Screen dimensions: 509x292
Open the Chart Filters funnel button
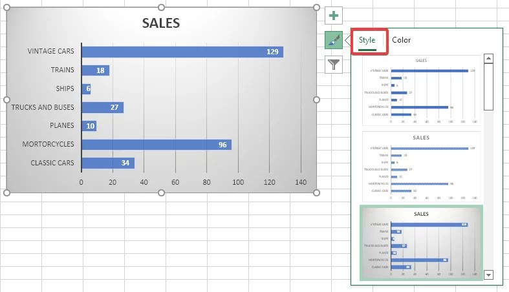point(334,65)
